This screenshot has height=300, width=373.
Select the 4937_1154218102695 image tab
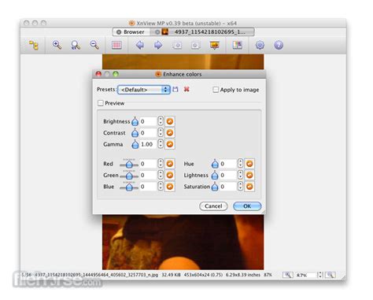203,32
